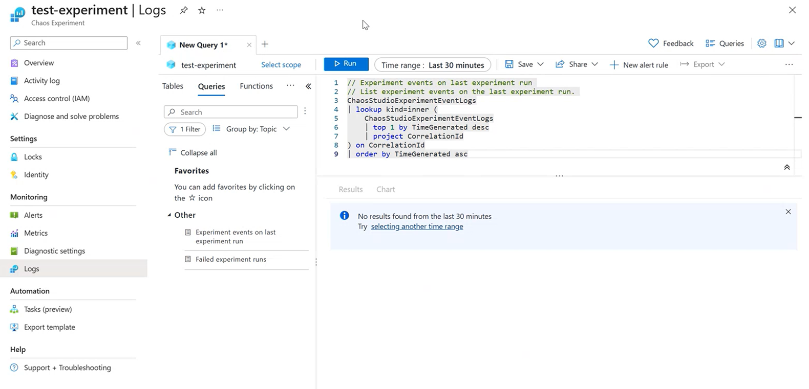Click the Feedback heart icon
809x389 pixels.
653,43
